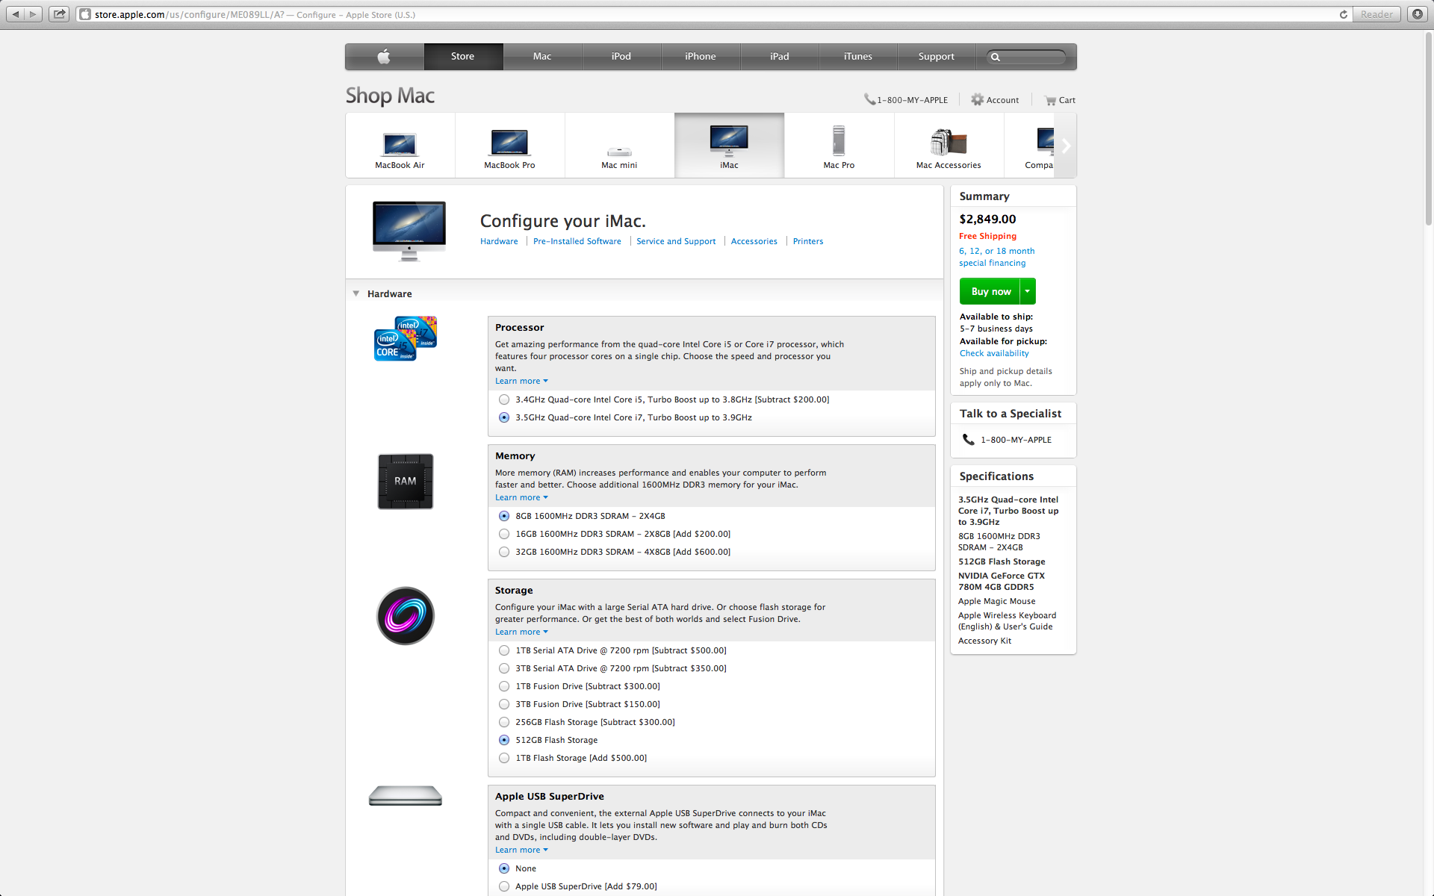Open the Buy now dropdown arrow
Screen dimensions: 1434x896
coord(1028,291)
